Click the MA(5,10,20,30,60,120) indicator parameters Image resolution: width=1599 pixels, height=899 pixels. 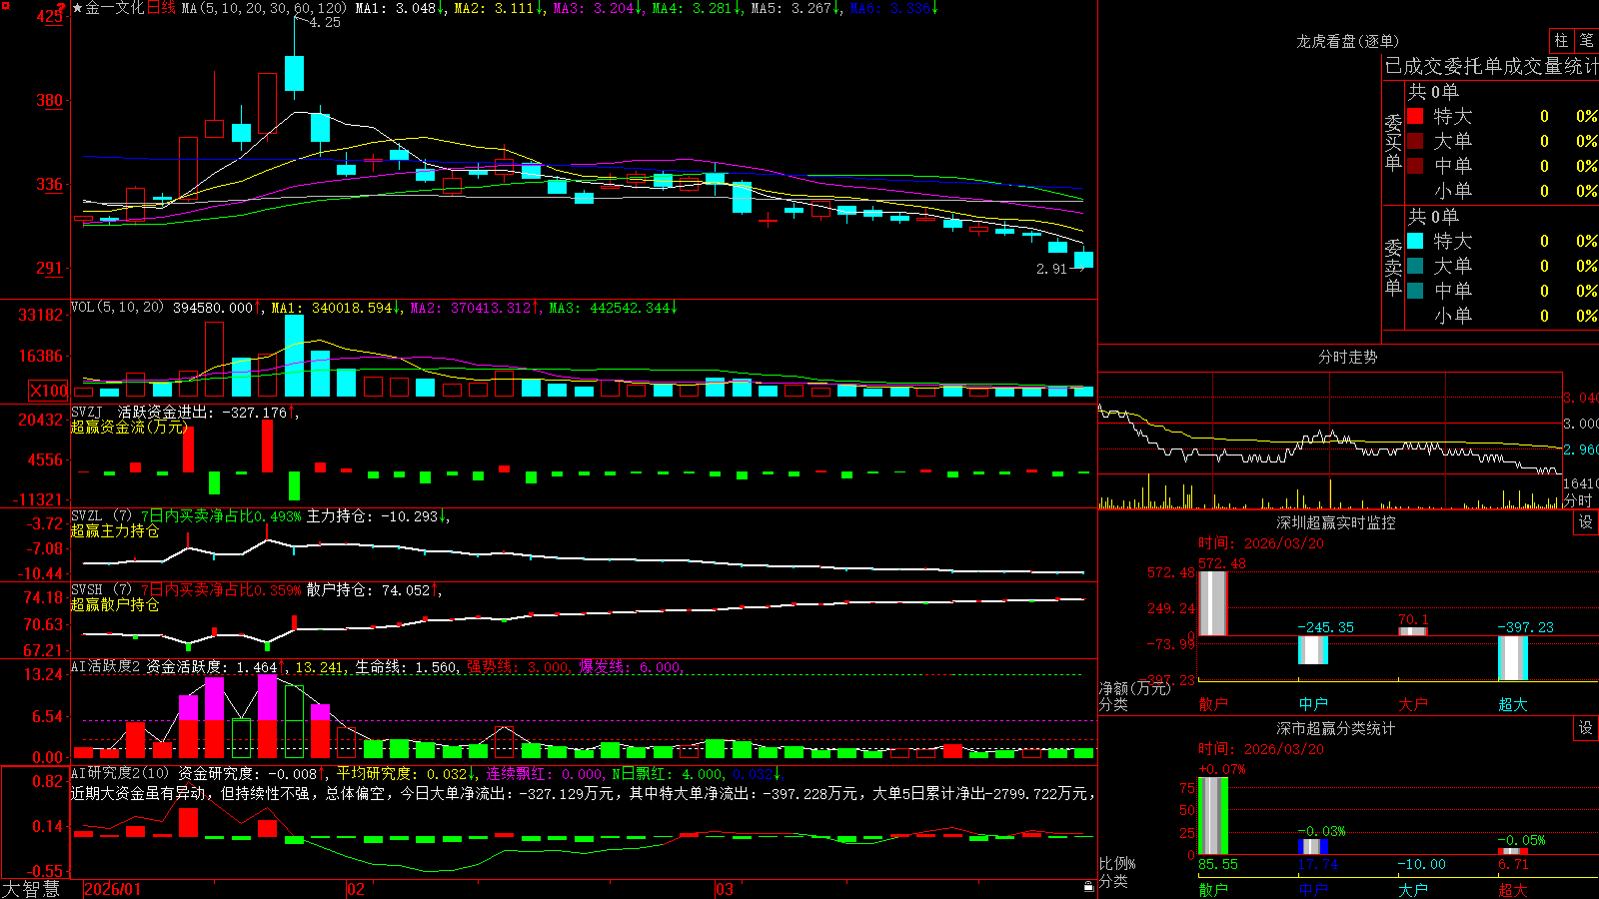pos(264,8)
